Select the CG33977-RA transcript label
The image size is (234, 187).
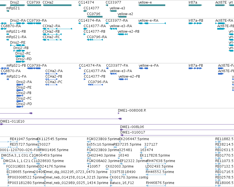(x=117, y=20)
